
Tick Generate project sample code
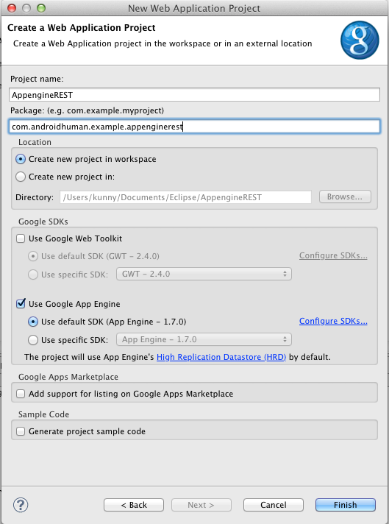click(x=21, y=431)
